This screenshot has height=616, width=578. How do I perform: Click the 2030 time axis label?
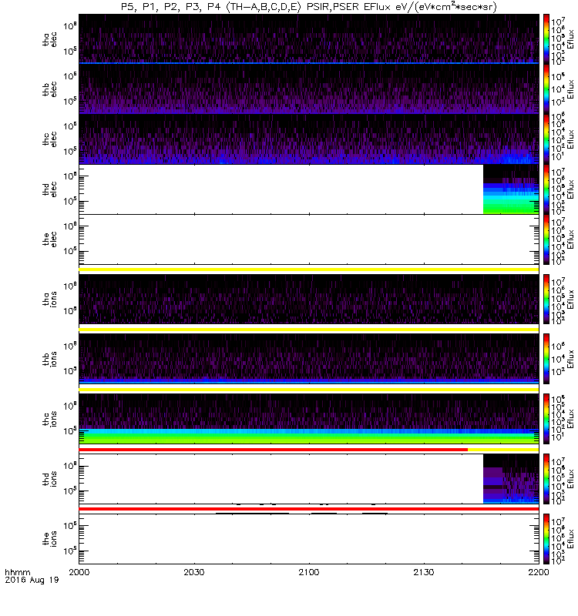[x=194, y=572]
